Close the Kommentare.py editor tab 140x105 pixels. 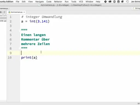pyautogui.click(x=24, y=12)
